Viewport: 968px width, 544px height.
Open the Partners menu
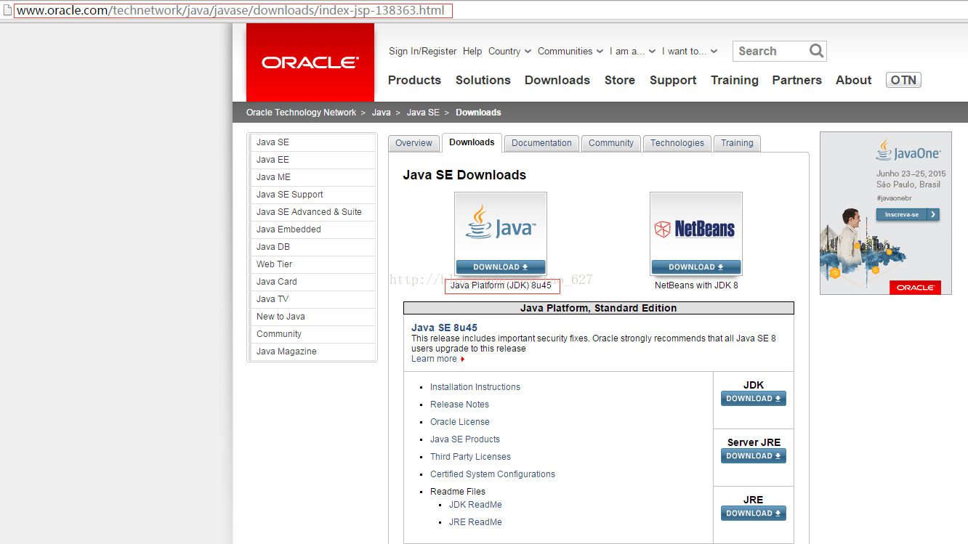(796, 80)
